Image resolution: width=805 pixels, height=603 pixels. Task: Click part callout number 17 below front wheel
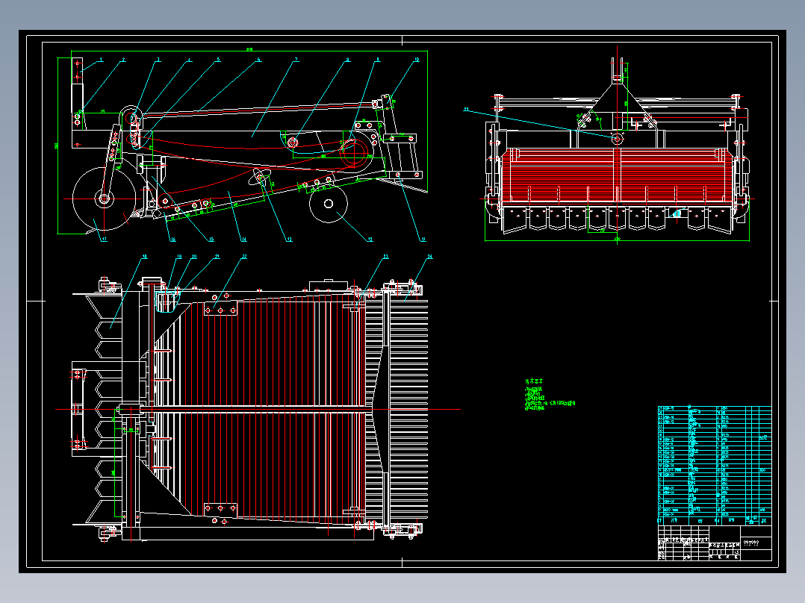104,239
